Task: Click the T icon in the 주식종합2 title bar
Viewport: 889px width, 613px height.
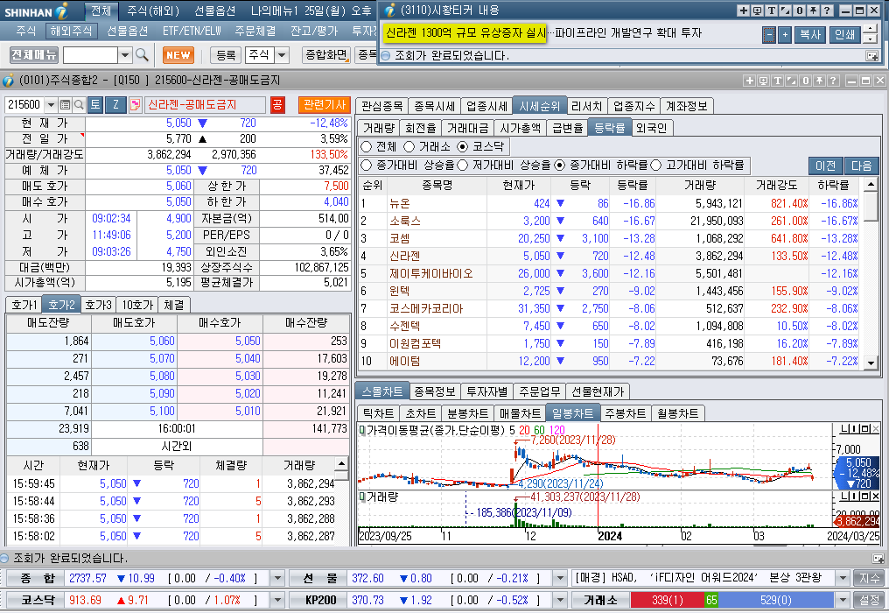Action: (777, 81)
